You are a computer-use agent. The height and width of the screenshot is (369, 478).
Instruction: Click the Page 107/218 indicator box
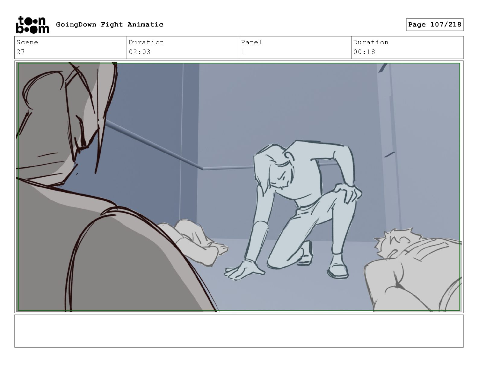coord(435,24)
